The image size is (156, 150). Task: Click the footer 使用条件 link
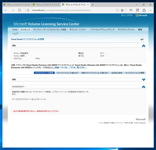(x=107, y=123)
